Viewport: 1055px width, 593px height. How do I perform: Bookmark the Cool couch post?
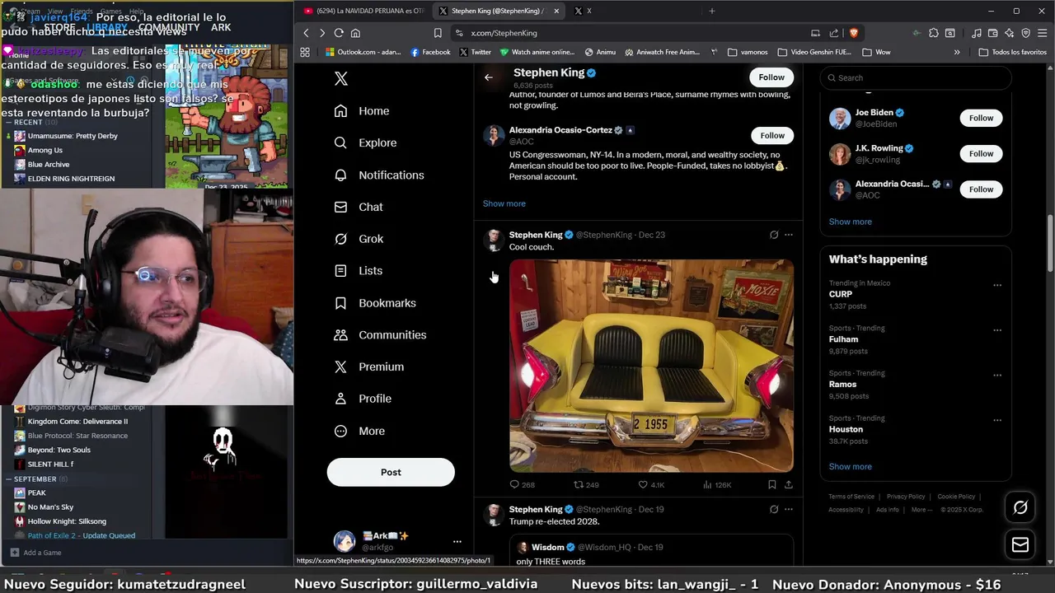pos(771,485)
